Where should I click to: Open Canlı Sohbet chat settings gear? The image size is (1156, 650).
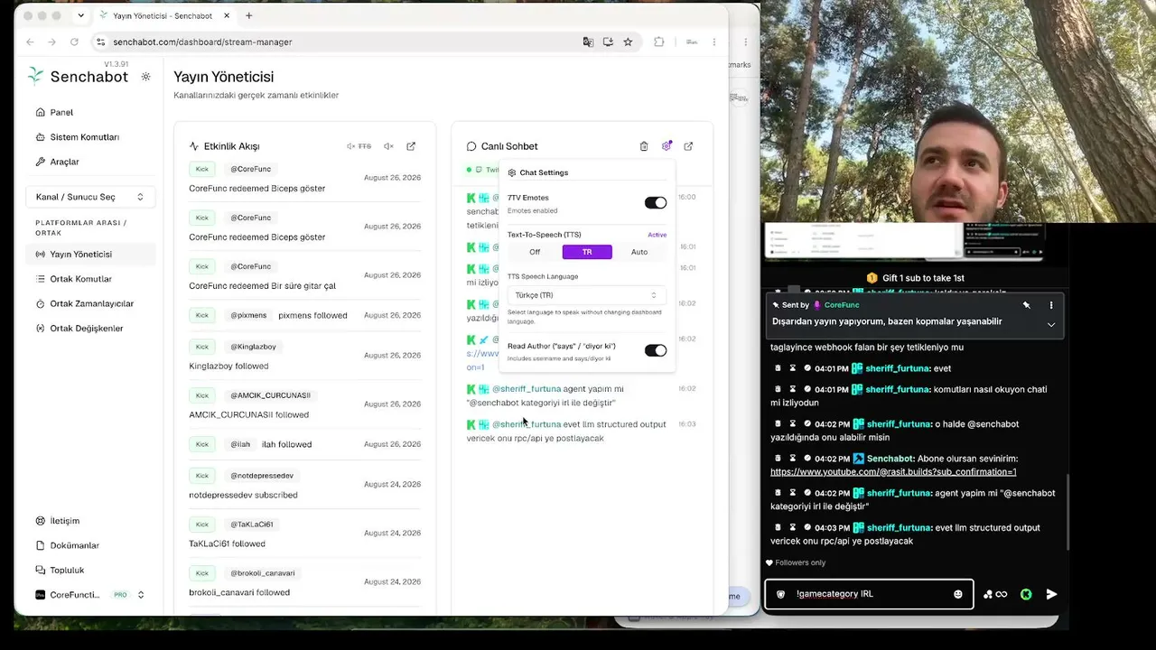pyautogui.click(x=667, y=146)
